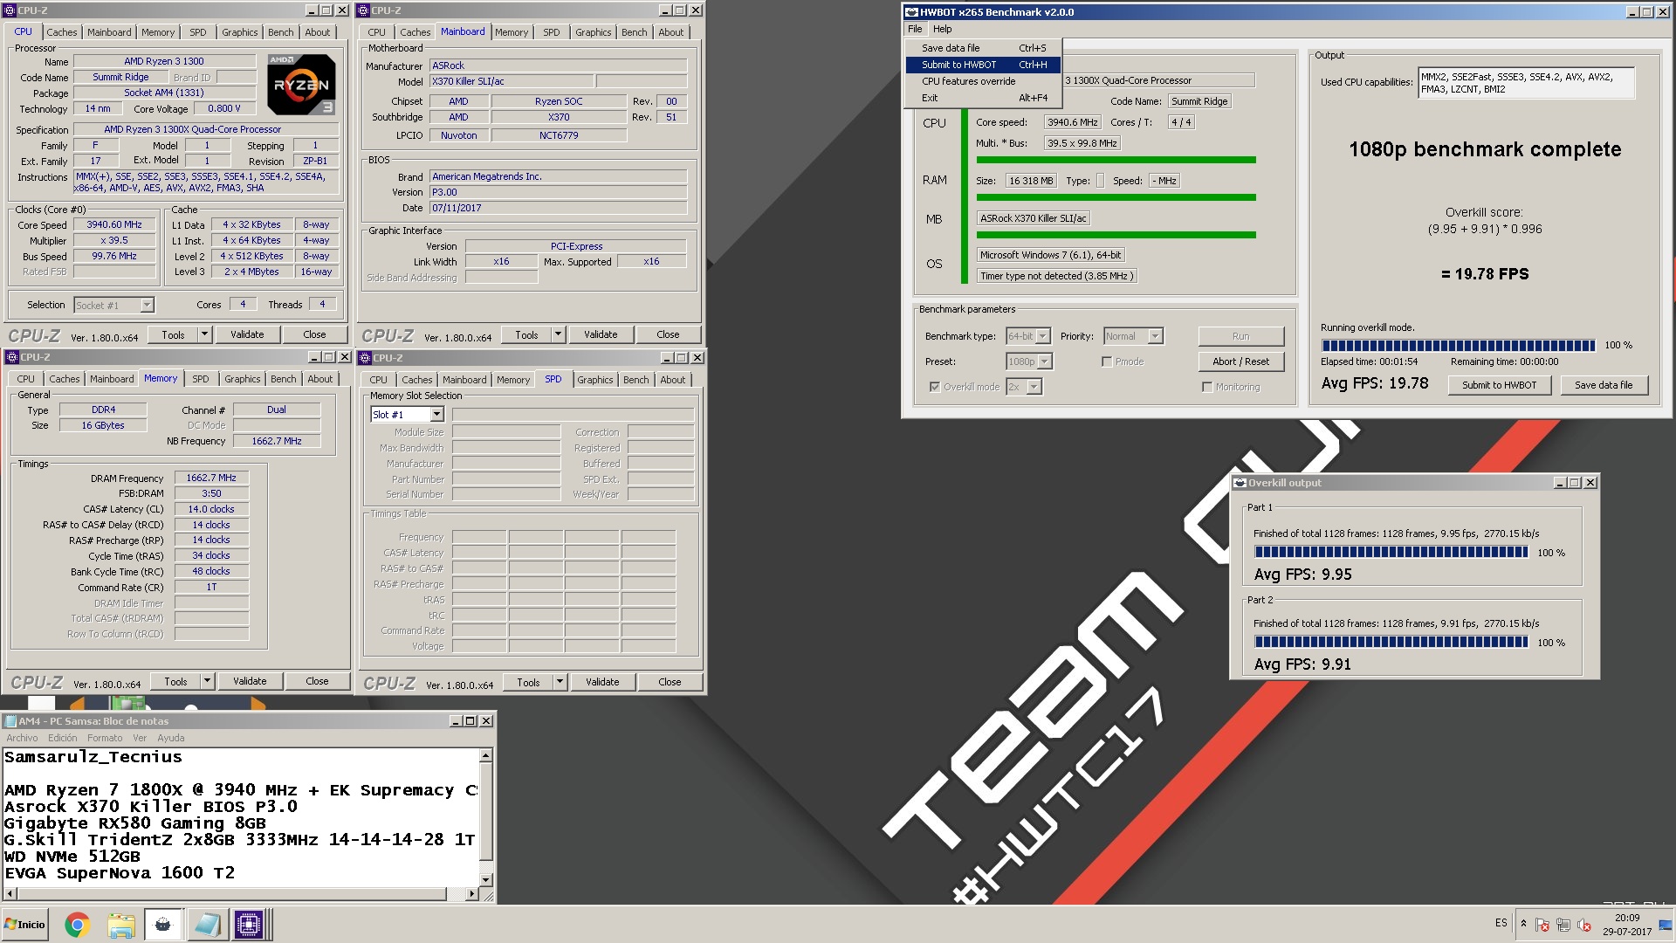The image size is (1676, 943).
Task: Click the Abort / Reset button
Action: pyautogui.click(x=1240, y=361)
